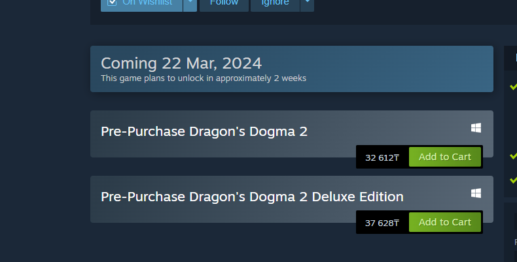The image size is (517, 262).
Task: Click the topmost green checkmark in right sidebar
Action: click(x=513, y=87)
